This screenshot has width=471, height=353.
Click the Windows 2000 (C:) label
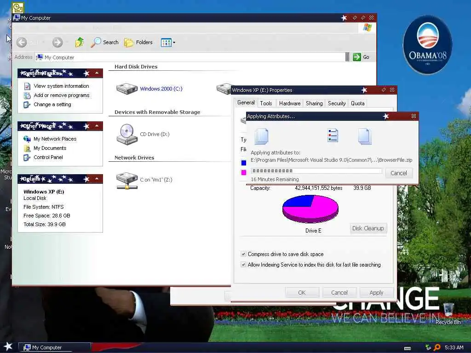[x=161, y=89]
